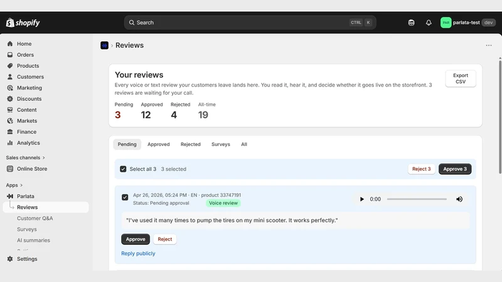
Task: Switch to the Approved tab
Action: click(159, 144)
